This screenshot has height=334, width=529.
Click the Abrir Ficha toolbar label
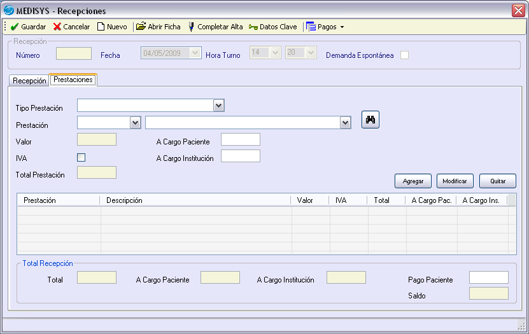pos(164,27)
